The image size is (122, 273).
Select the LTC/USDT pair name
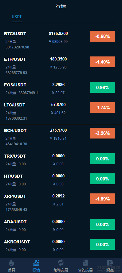tap(14, 105)
